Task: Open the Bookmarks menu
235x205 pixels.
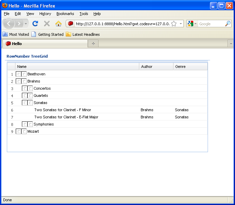Action: point(65,14)
